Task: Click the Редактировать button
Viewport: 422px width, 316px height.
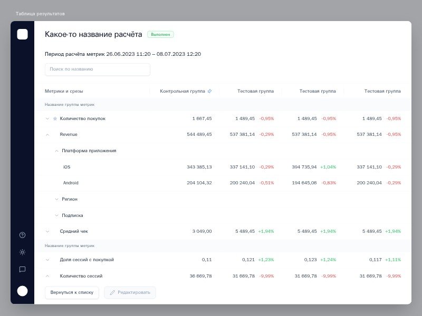Action: [130, 292]
